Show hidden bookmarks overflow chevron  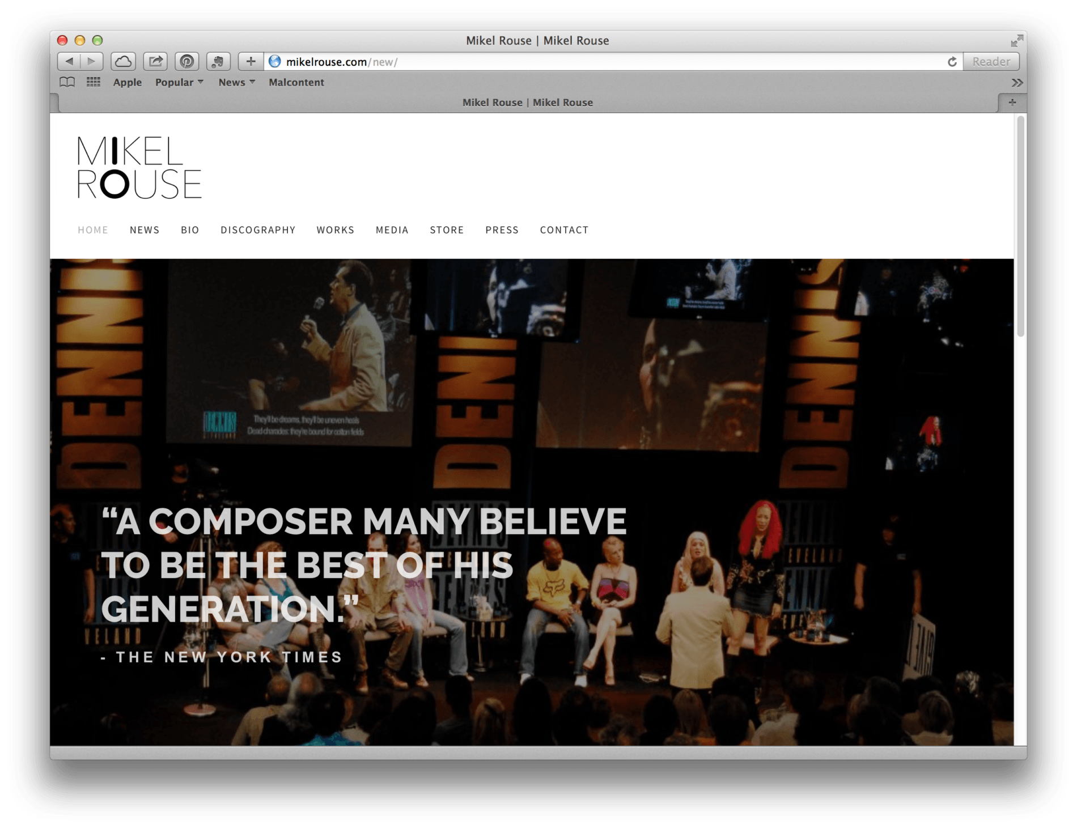point(1017,83)
